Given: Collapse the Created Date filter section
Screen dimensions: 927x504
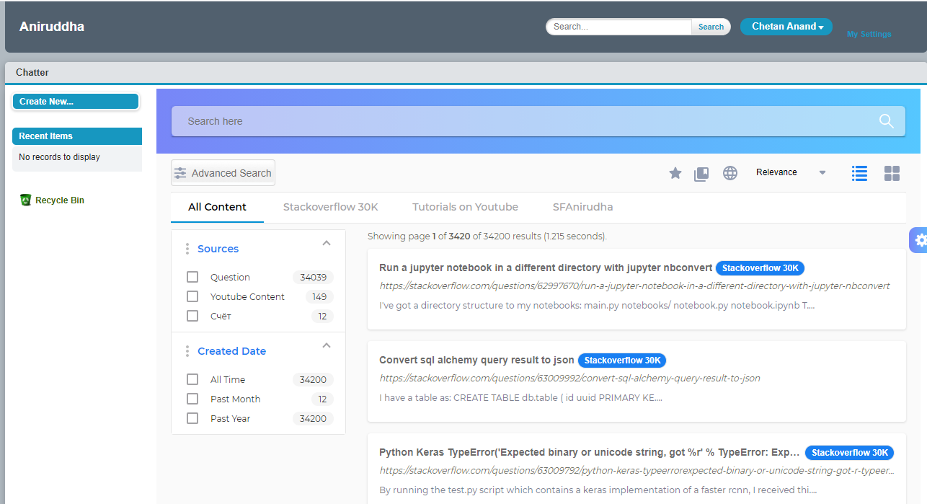Looking at the screenshot, I should (327, 345).
